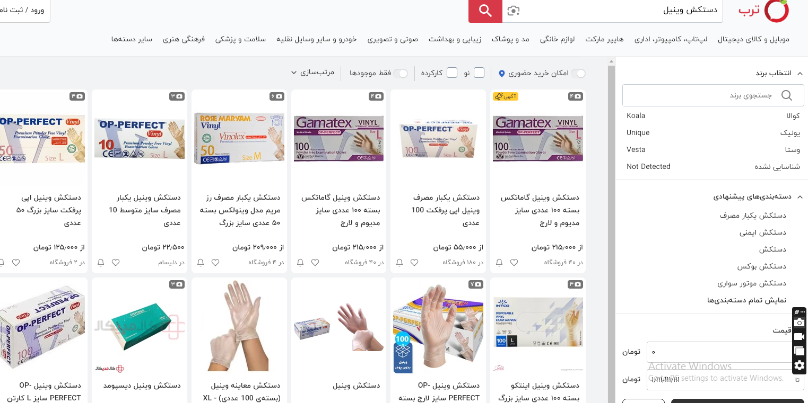Favorite the Gamatex ad product with its heart
Screen dimensions: 808x403
point(514,262)
